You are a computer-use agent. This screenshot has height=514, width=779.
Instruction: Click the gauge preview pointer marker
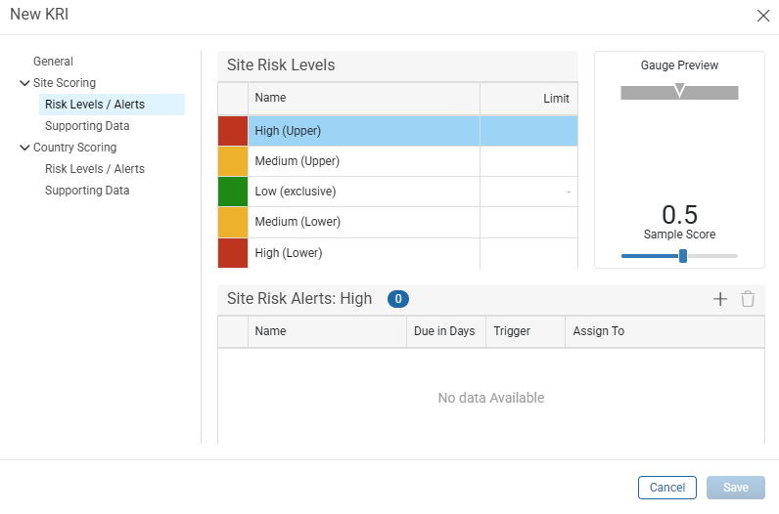[679, 90]
